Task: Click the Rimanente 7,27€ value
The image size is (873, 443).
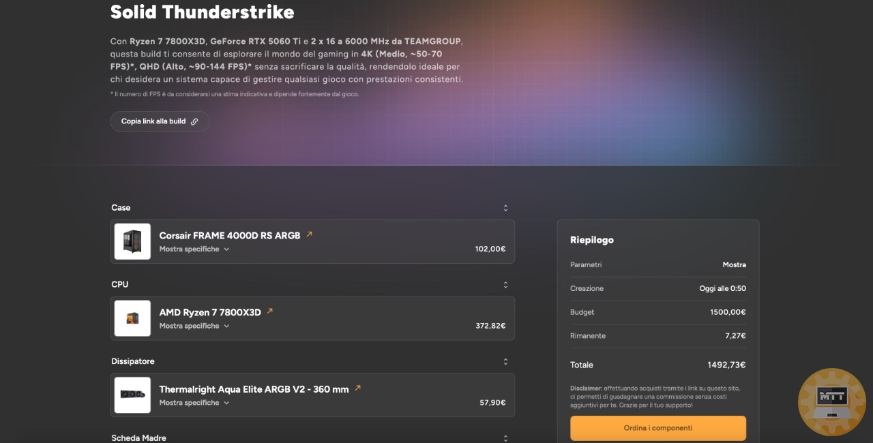Action: pyautogui.click(x=735, y=336)
